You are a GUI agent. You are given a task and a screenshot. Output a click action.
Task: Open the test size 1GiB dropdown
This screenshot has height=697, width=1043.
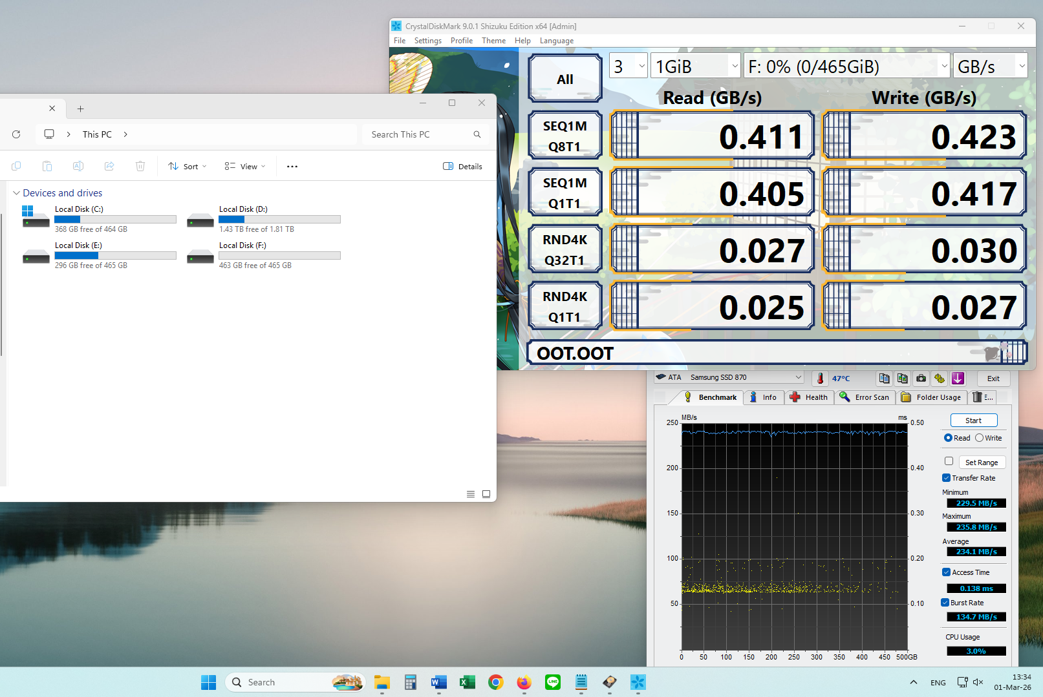tap(694, 67)
